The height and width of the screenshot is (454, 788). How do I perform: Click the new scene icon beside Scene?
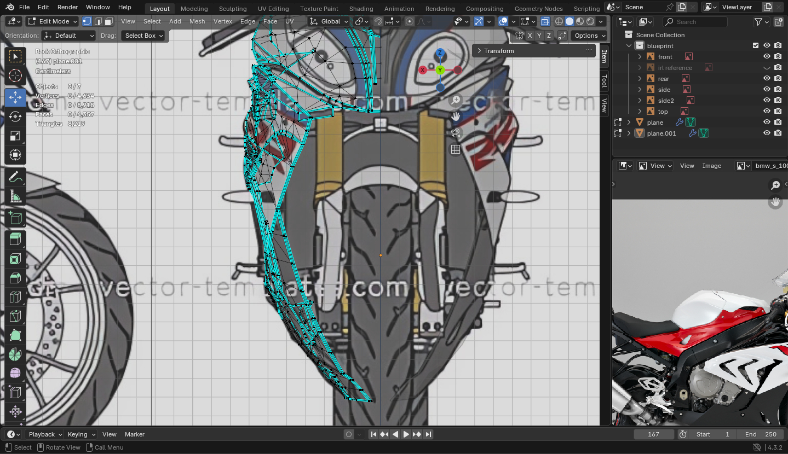click(681, 7)
